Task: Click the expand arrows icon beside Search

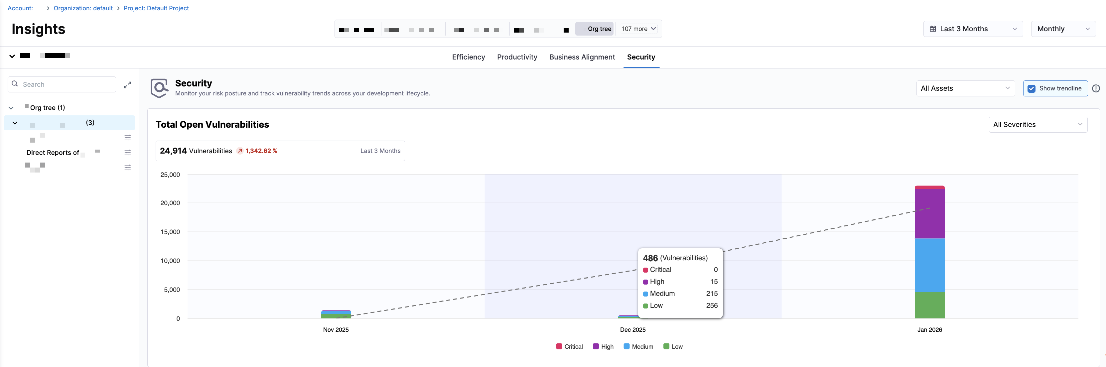Action: pos(127,84)
